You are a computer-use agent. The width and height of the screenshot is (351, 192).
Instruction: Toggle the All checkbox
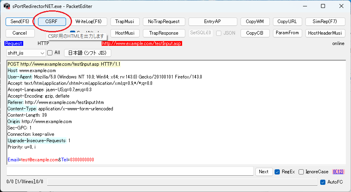pos(50,53)
